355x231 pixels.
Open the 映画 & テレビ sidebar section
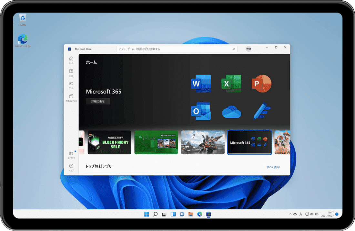[x=71, y=98]
